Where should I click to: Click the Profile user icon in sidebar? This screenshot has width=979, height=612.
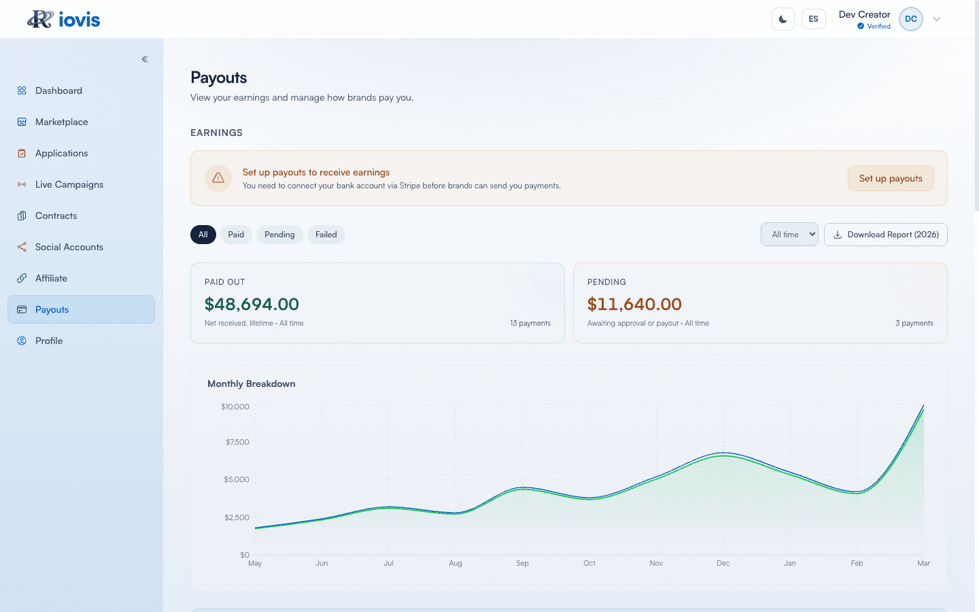[x=22, y=341]
